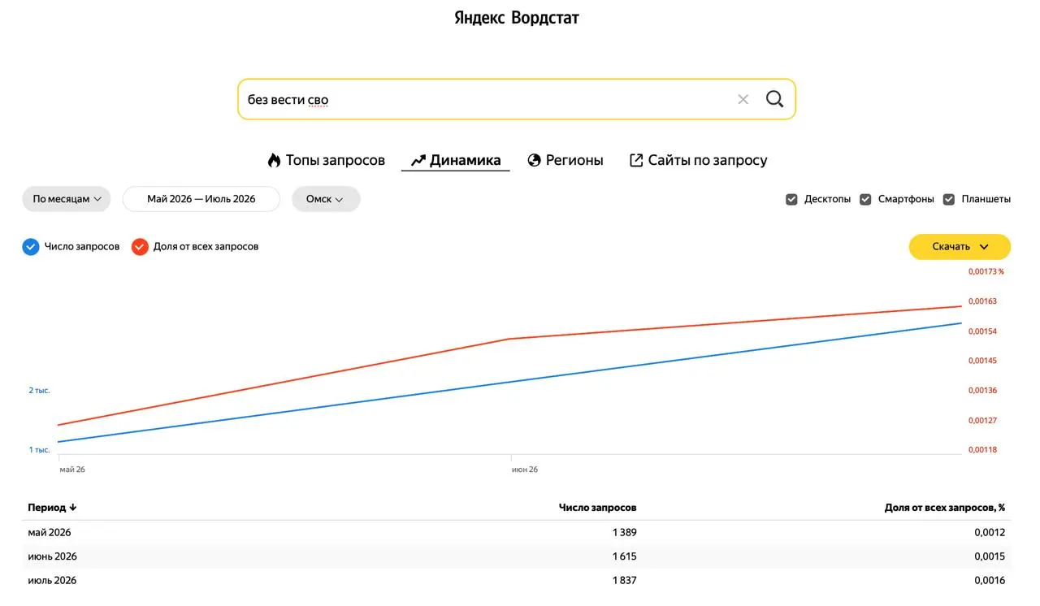Viewport: 1040px width, 606px height.
Task: Toggle the red Доля от всех запросов series
Action: point(140,247)
